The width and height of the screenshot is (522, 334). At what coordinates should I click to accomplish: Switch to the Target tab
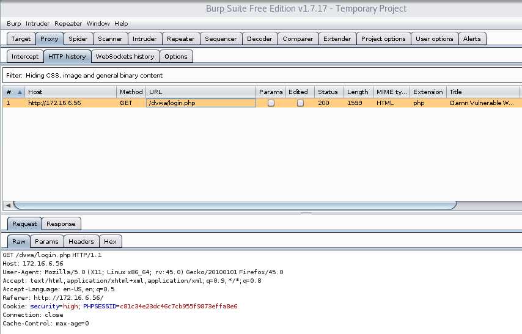[21, 38]
